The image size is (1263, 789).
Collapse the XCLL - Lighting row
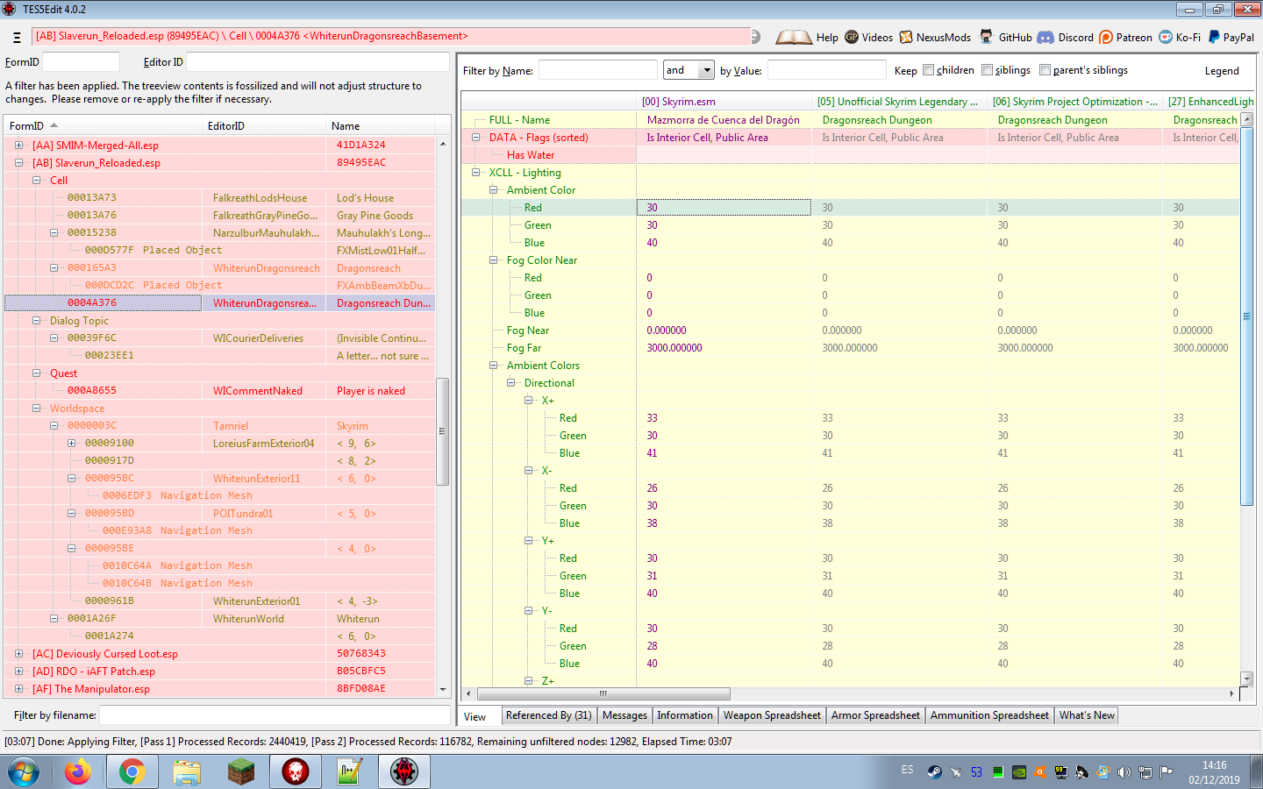475,173
